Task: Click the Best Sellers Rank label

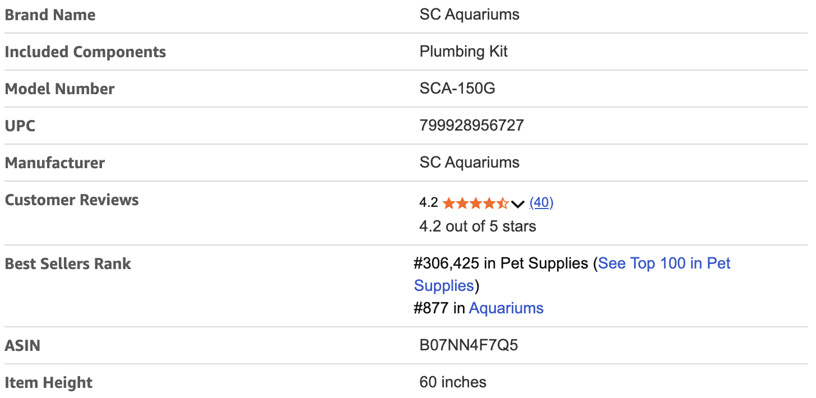Action: coord(68,263)
